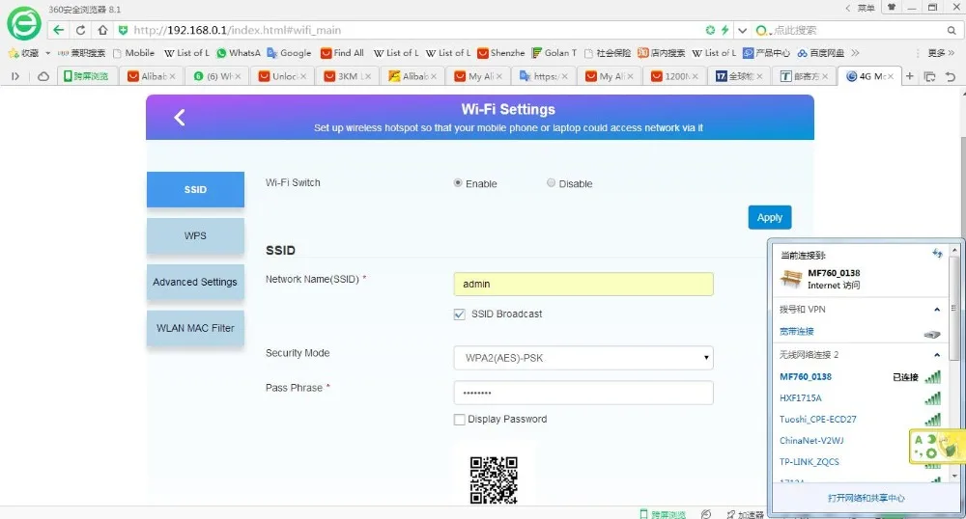Viewport: 966px width, 519px height.
Task: Click the Pass Phrase password field
Action: [x=583, y=393]
